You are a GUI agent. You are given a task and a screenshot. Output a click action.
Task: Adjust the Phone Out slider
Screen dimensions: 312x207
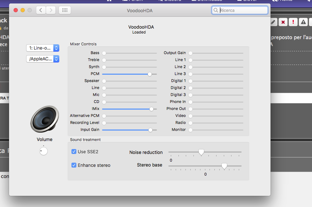tap(216, 109)
